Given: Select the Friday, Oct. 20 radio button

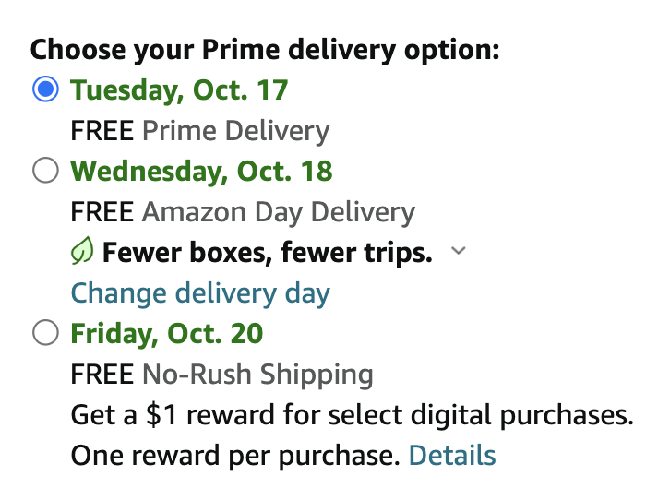Looking at the screenshot, I should [45, 332].
